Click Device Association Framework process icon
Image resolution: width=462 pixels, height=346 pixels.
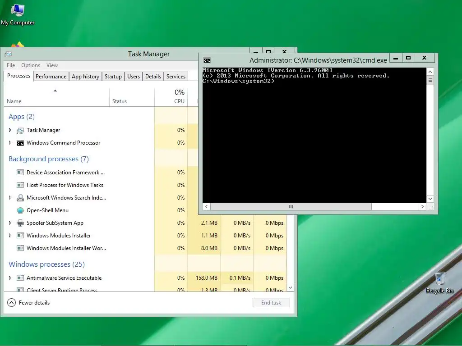coord(20,173)
